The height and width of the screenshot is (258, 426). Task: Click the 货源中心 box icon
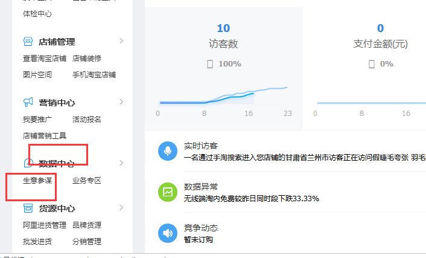pyautogui.click(x=28, y=208)
